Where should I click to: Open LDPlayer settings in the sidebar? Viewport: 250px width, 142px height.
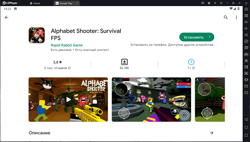click(246, 9)
